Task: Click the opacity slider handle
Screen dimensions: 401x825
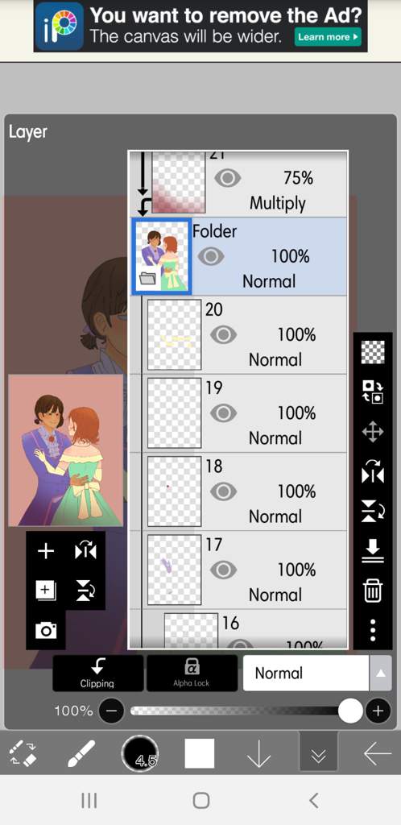Action: click(350, 711)
